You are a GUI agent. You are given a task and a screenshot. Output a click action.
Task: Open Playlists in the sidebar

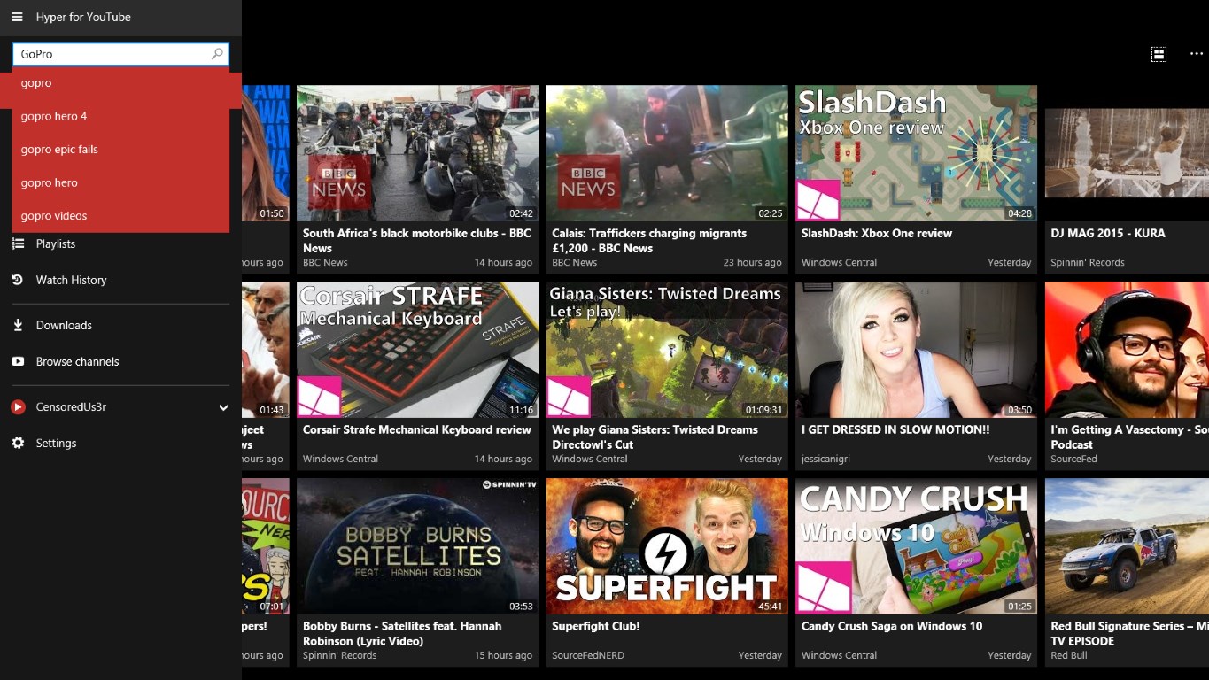(56, 244)
